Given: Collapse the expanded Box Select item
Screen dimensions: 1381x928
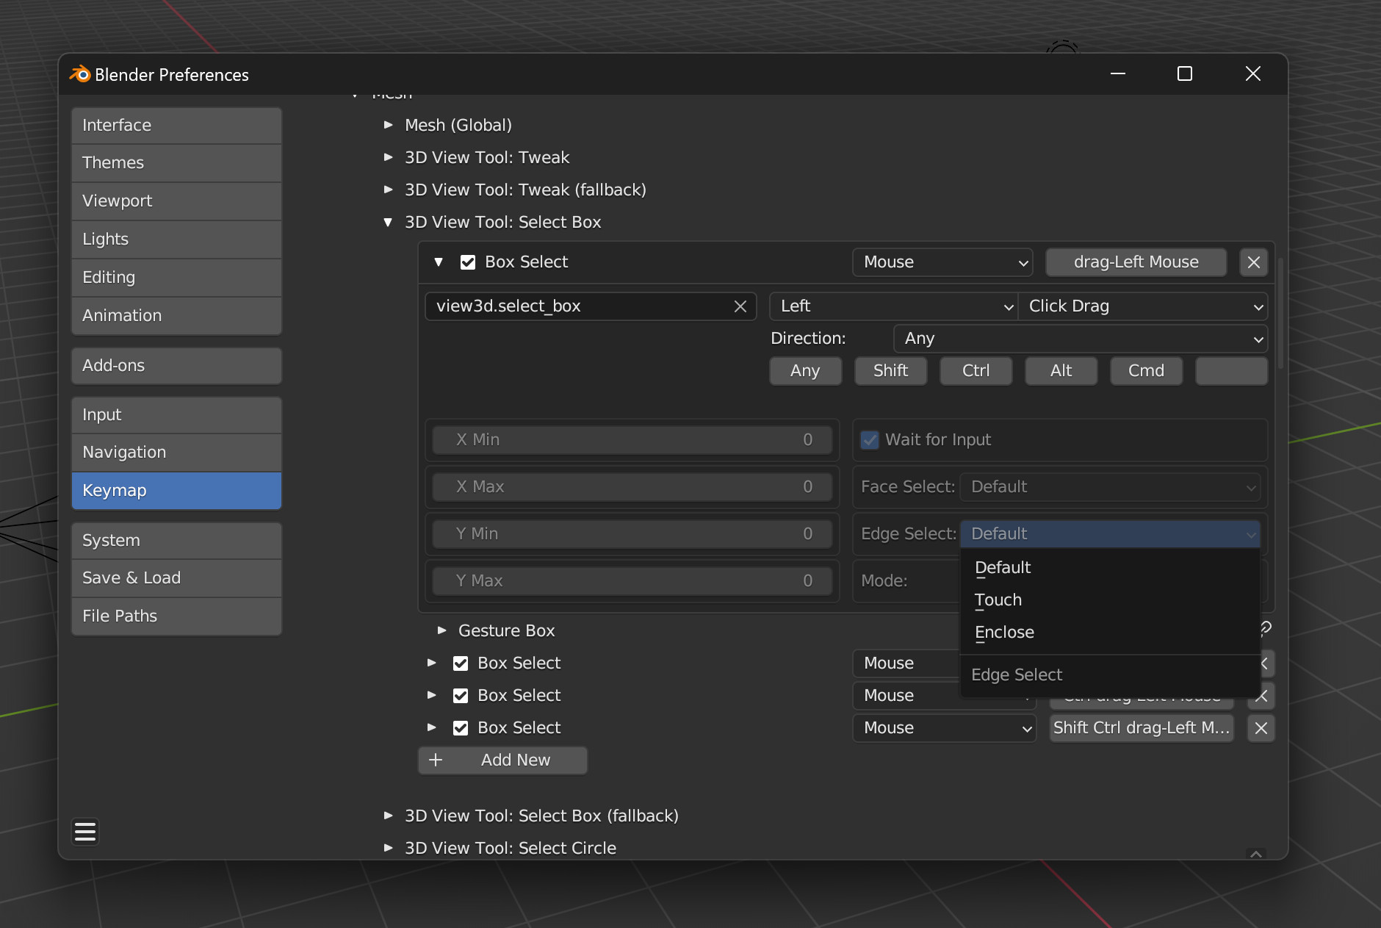Looking at the screenshot, I should [439, 262].
